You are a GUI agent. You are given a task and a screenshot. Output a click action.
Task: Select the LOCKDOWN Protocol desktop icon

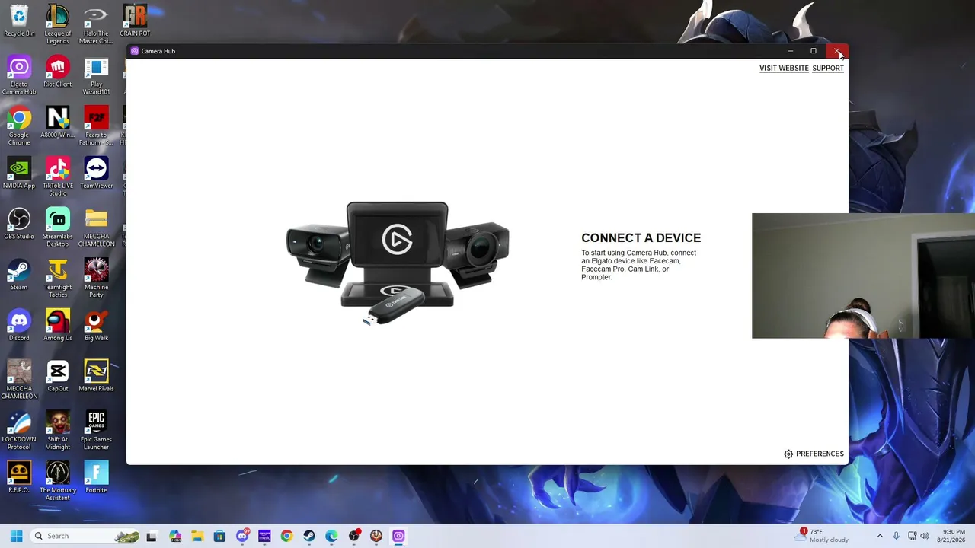19,431
